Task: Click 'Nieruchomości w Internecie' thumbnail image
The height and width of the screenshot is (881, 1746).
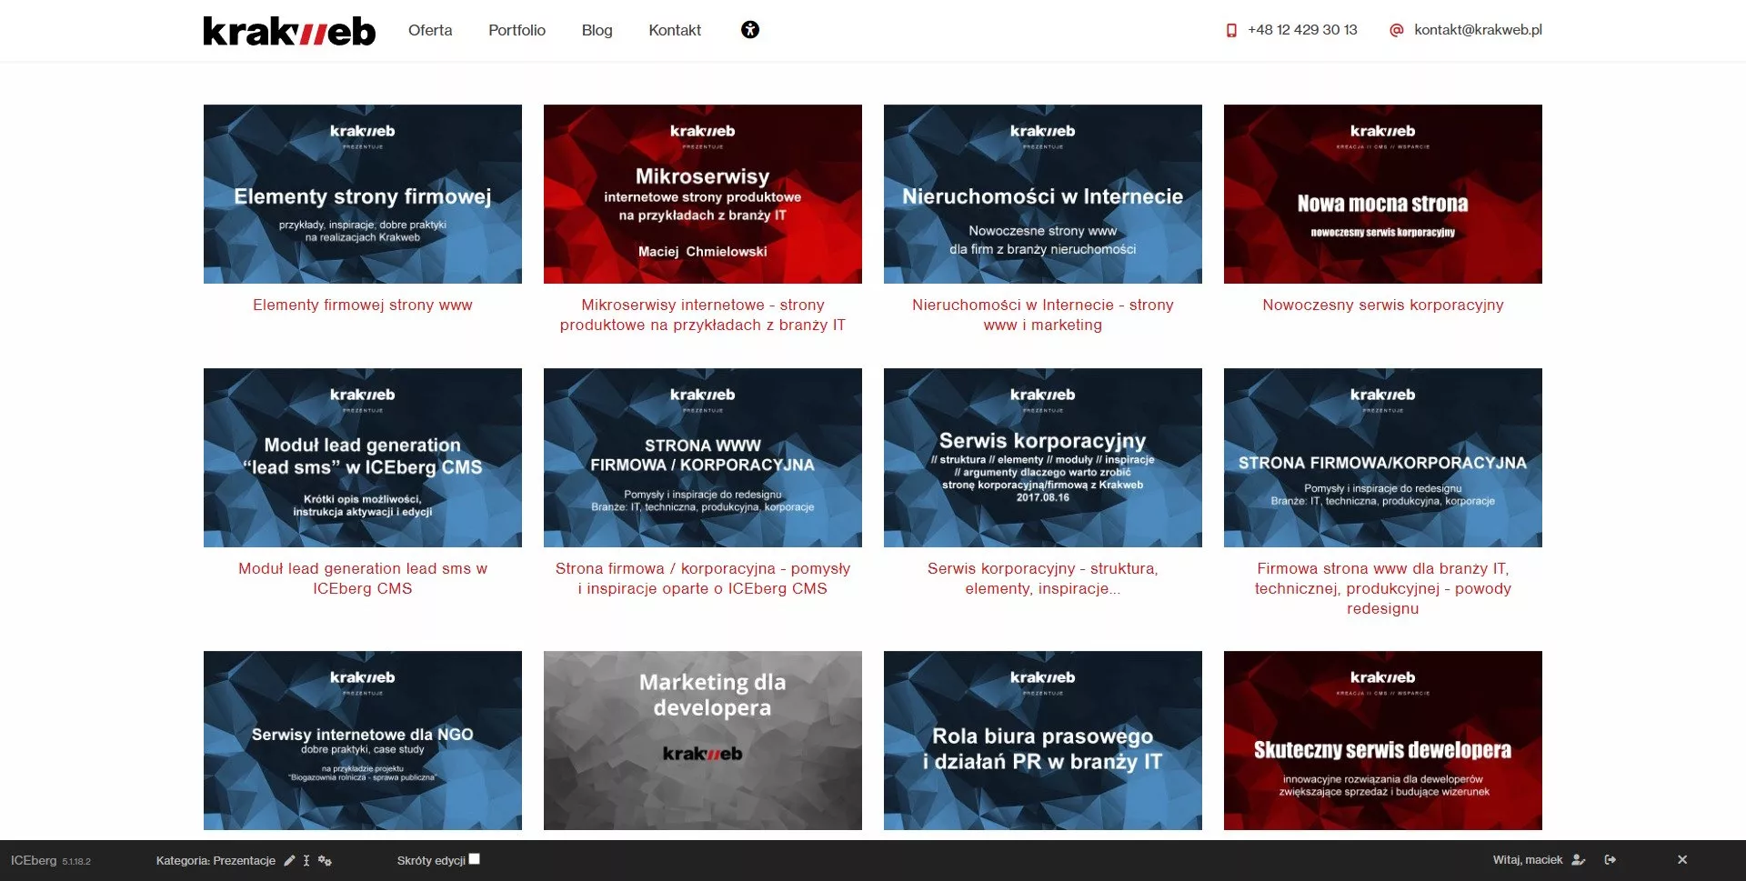Action: 1043,194
